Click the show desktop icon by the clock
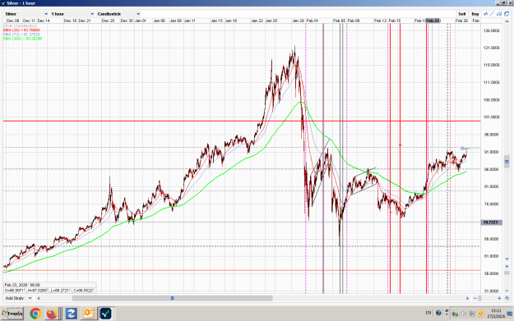 click(x=510, y=314)
